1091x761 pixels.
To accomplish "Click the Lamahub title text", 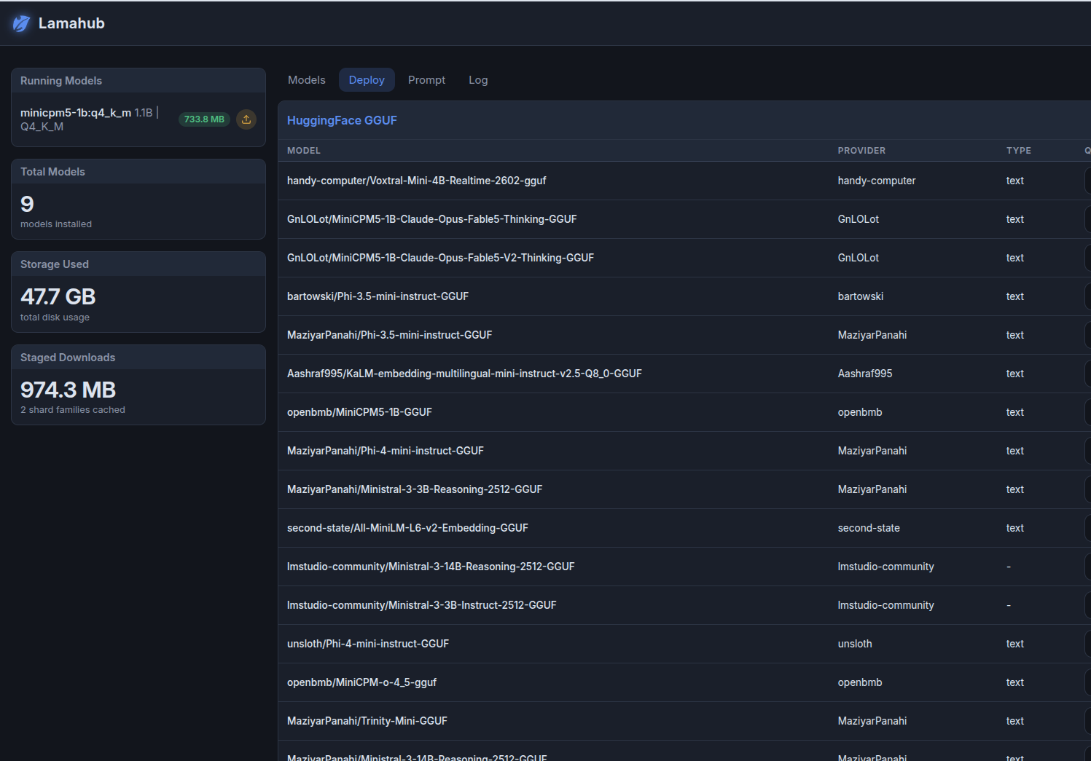I will (x=71, y=23).
